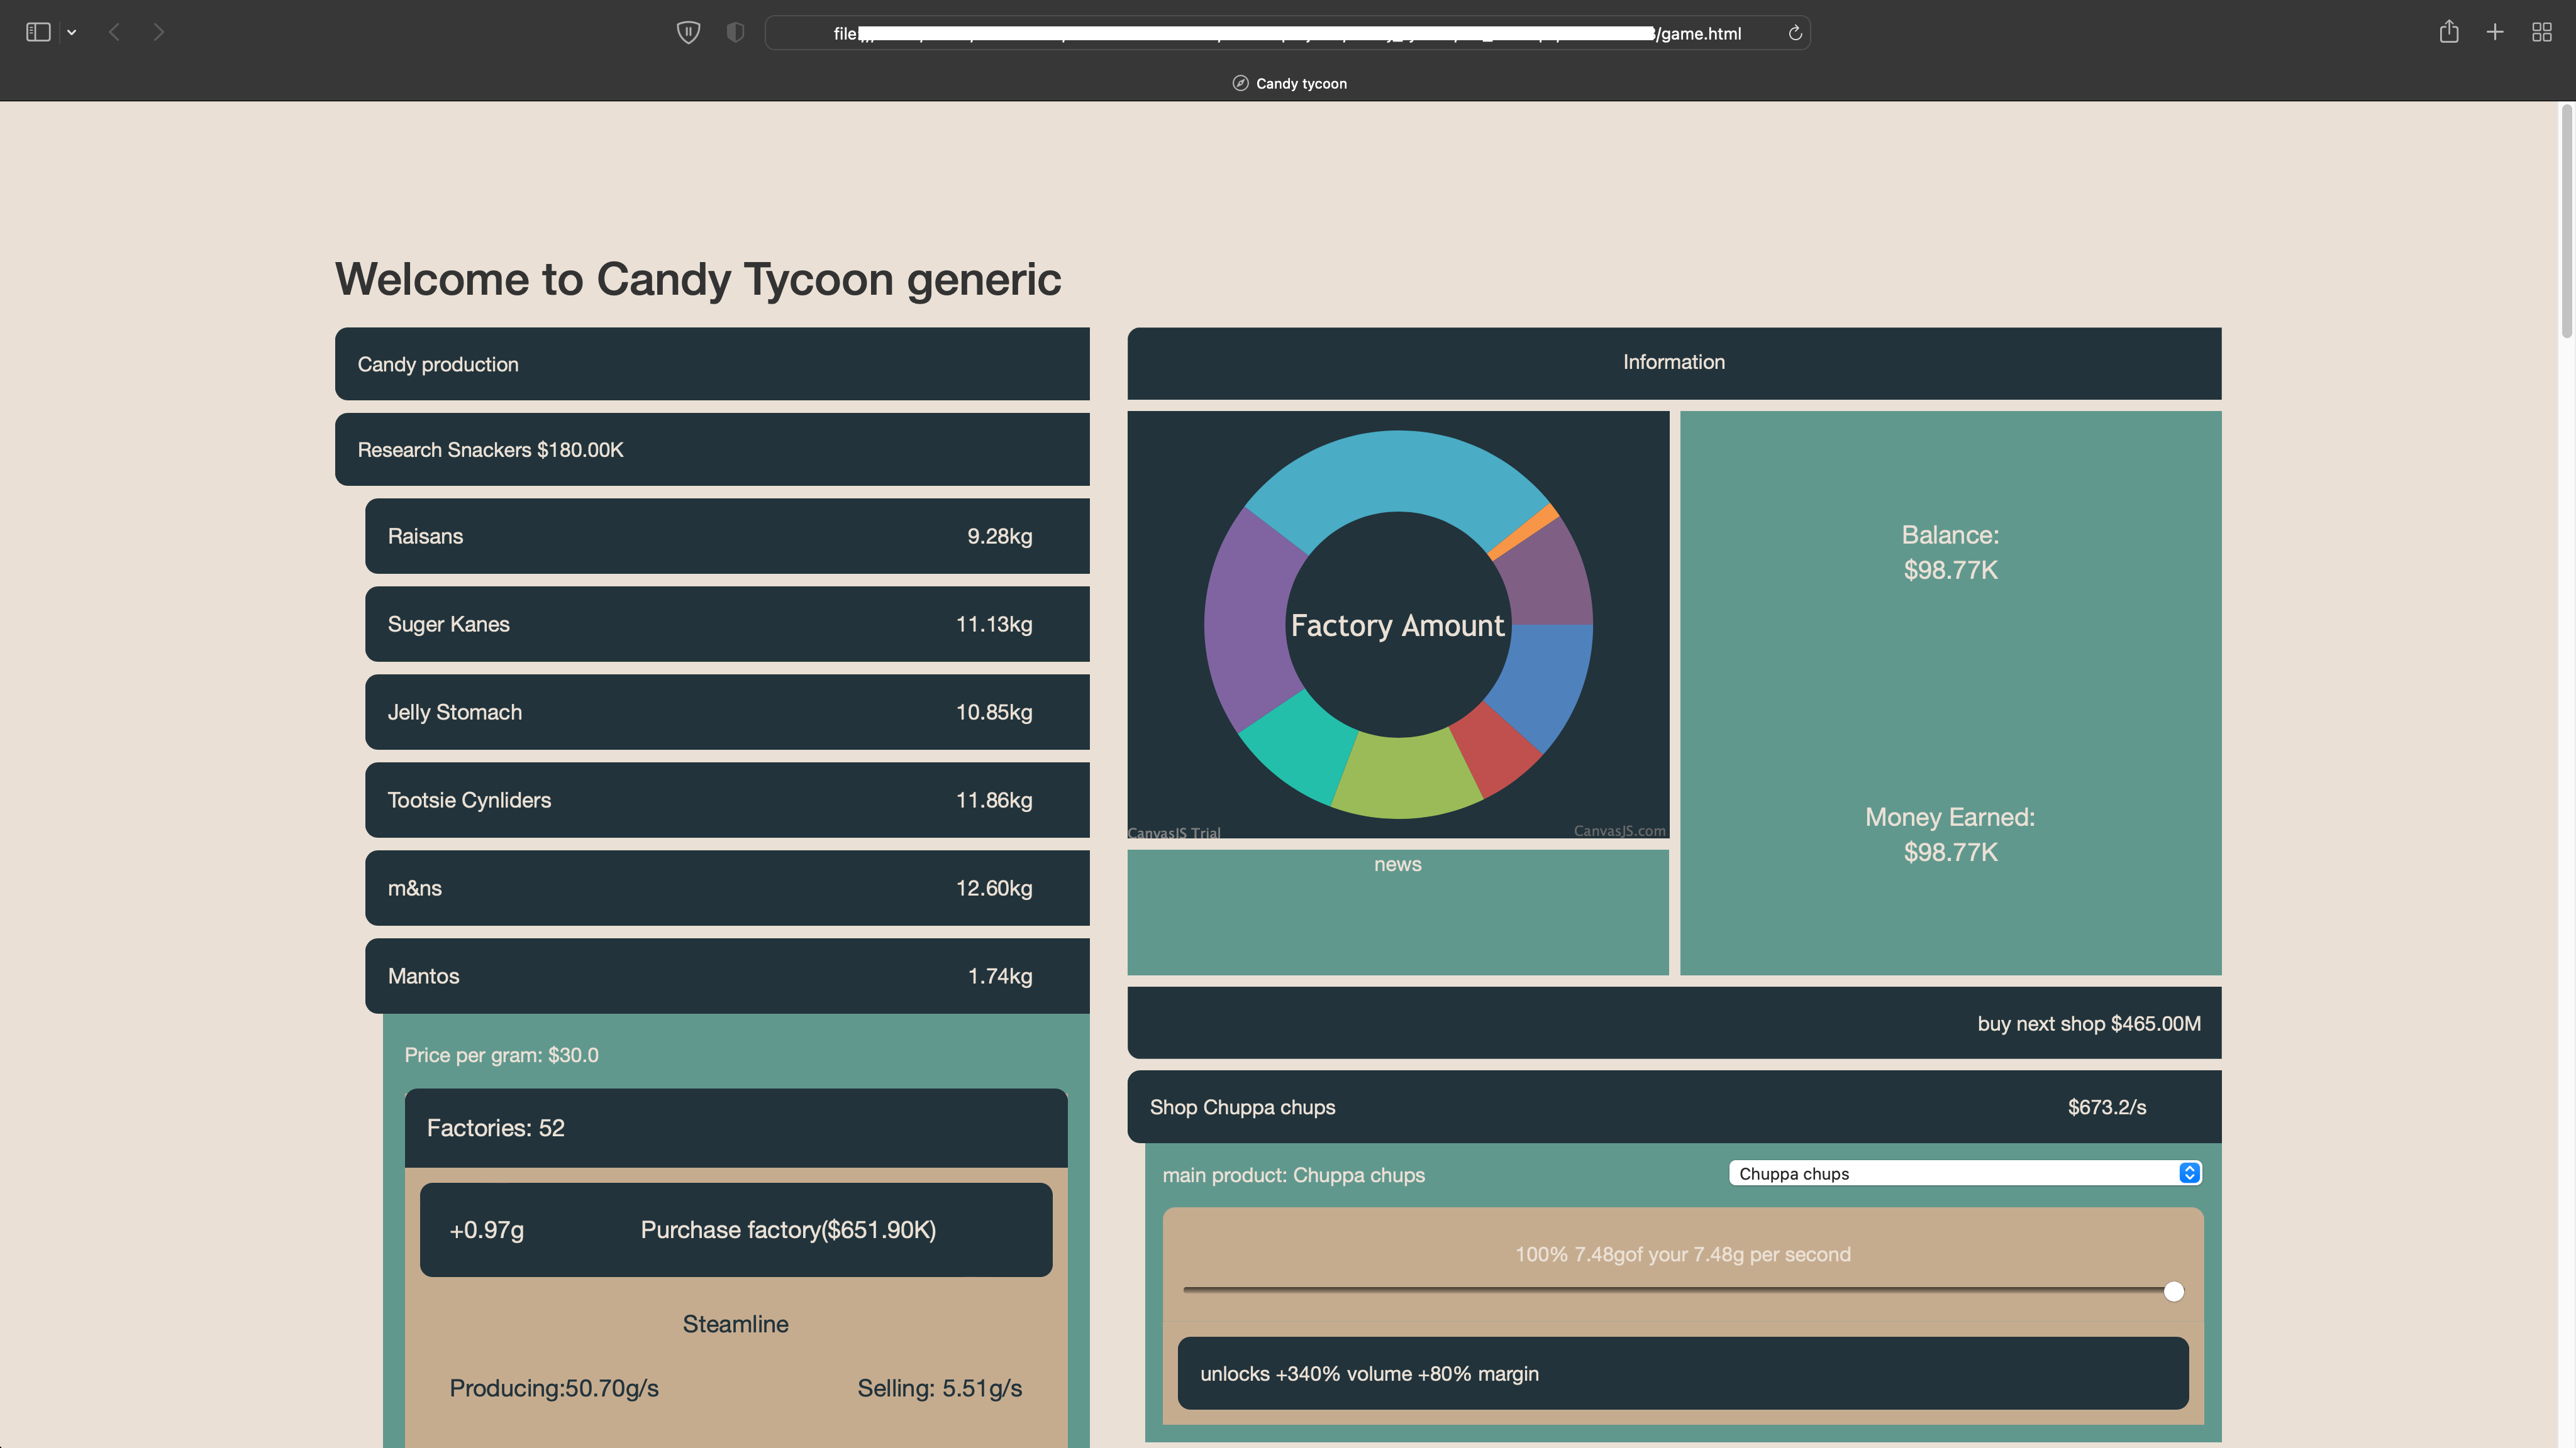Open the privacy shield icon
This screenshot has height=1448, width=2576.
688,32
